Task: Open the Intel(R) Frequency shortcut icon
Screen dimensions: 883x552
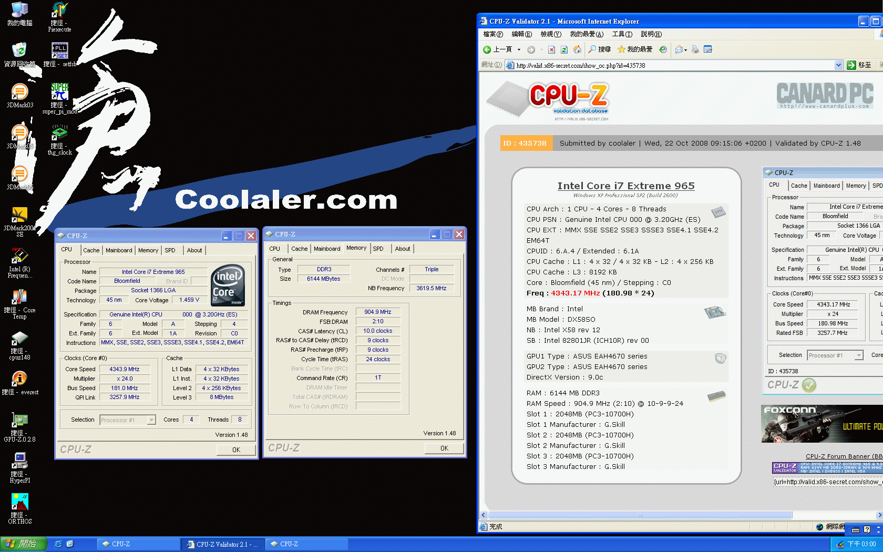Action: point(19,262)
